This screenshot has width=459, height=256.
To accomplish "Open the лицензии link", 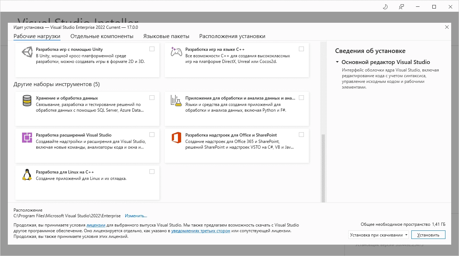I will coord(96,225).
